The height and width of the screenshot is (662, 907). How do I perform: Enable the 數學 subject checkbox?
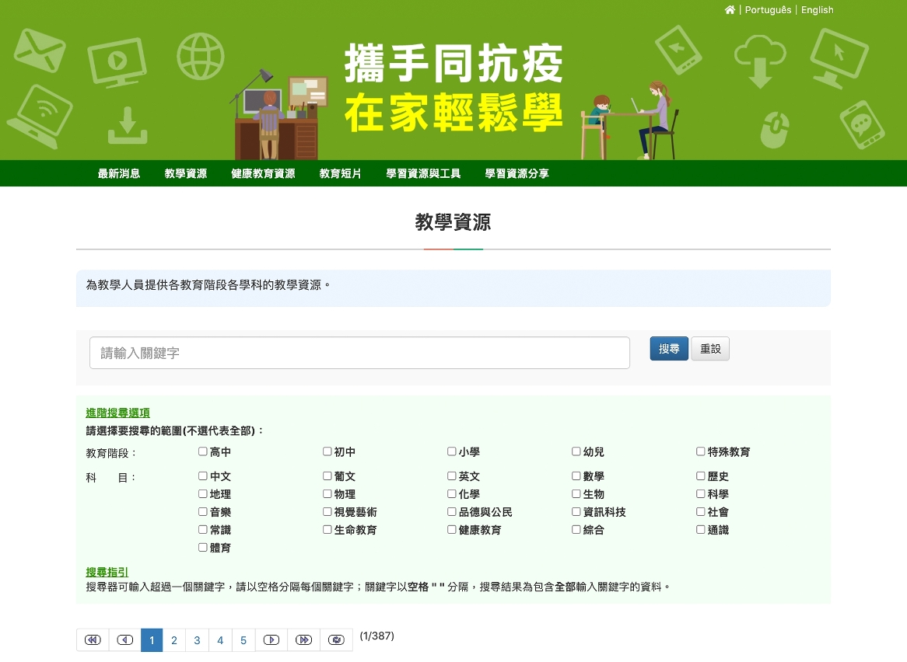(x=576, y=476)
